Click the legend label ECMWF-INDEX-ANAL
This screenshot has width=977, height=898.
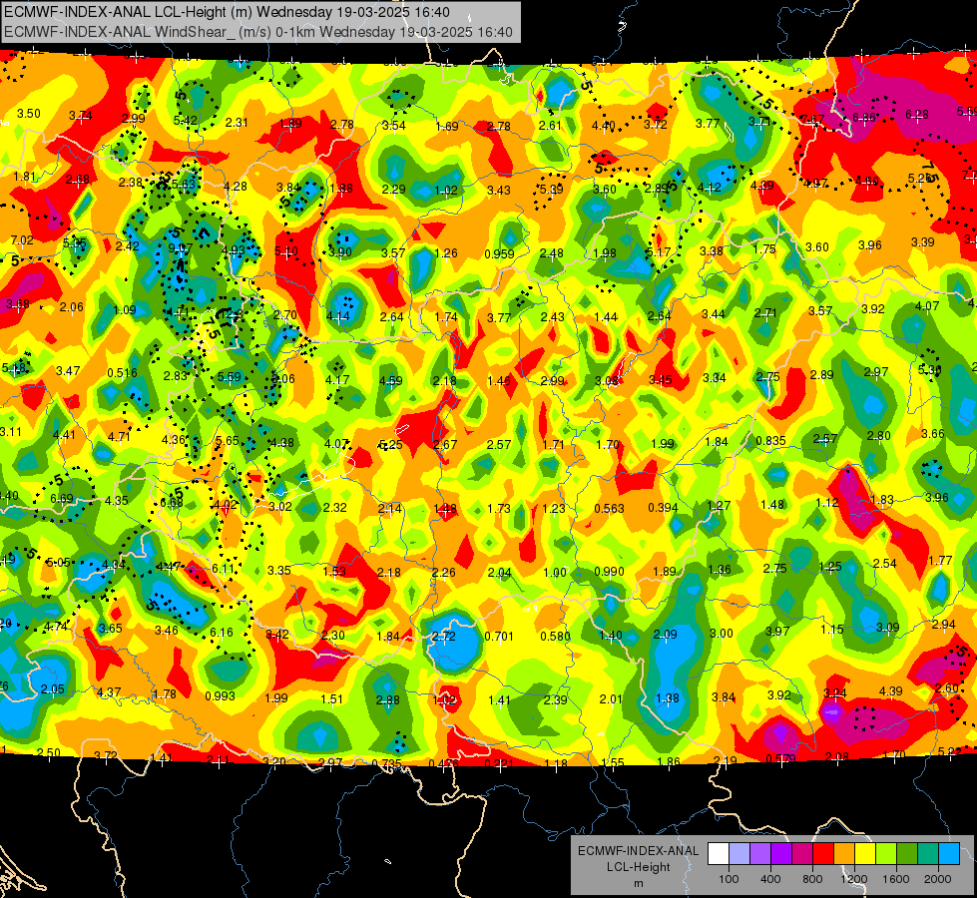(x=638, y=851)
